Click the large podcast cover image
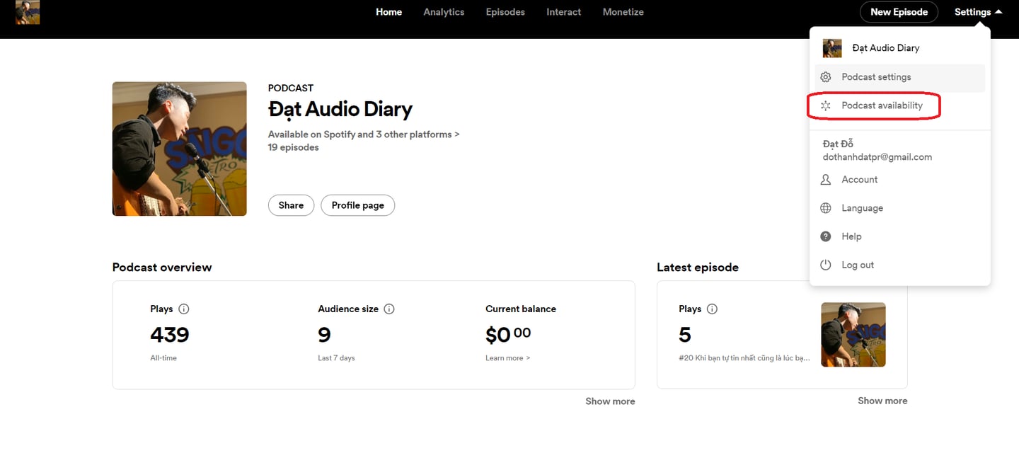The width and height of the screenshot is (1019, 453). [x=180, y=149]
